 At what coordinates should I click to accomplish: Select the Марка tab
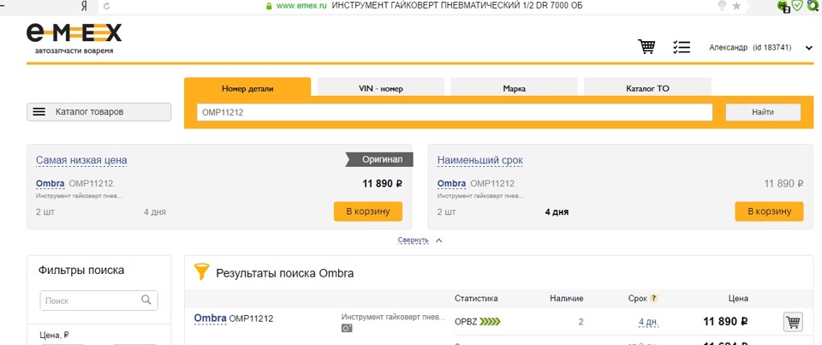tap(514, 88)
